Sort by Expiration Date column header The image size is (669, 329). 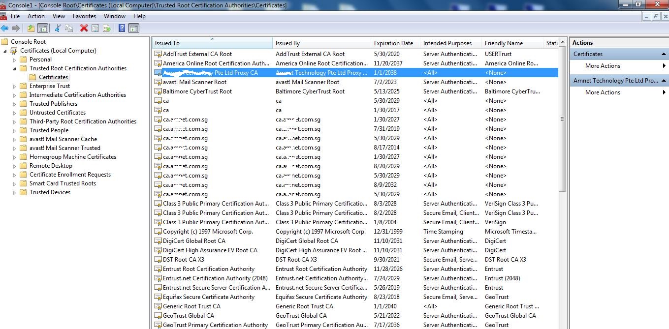pos(396,43)
